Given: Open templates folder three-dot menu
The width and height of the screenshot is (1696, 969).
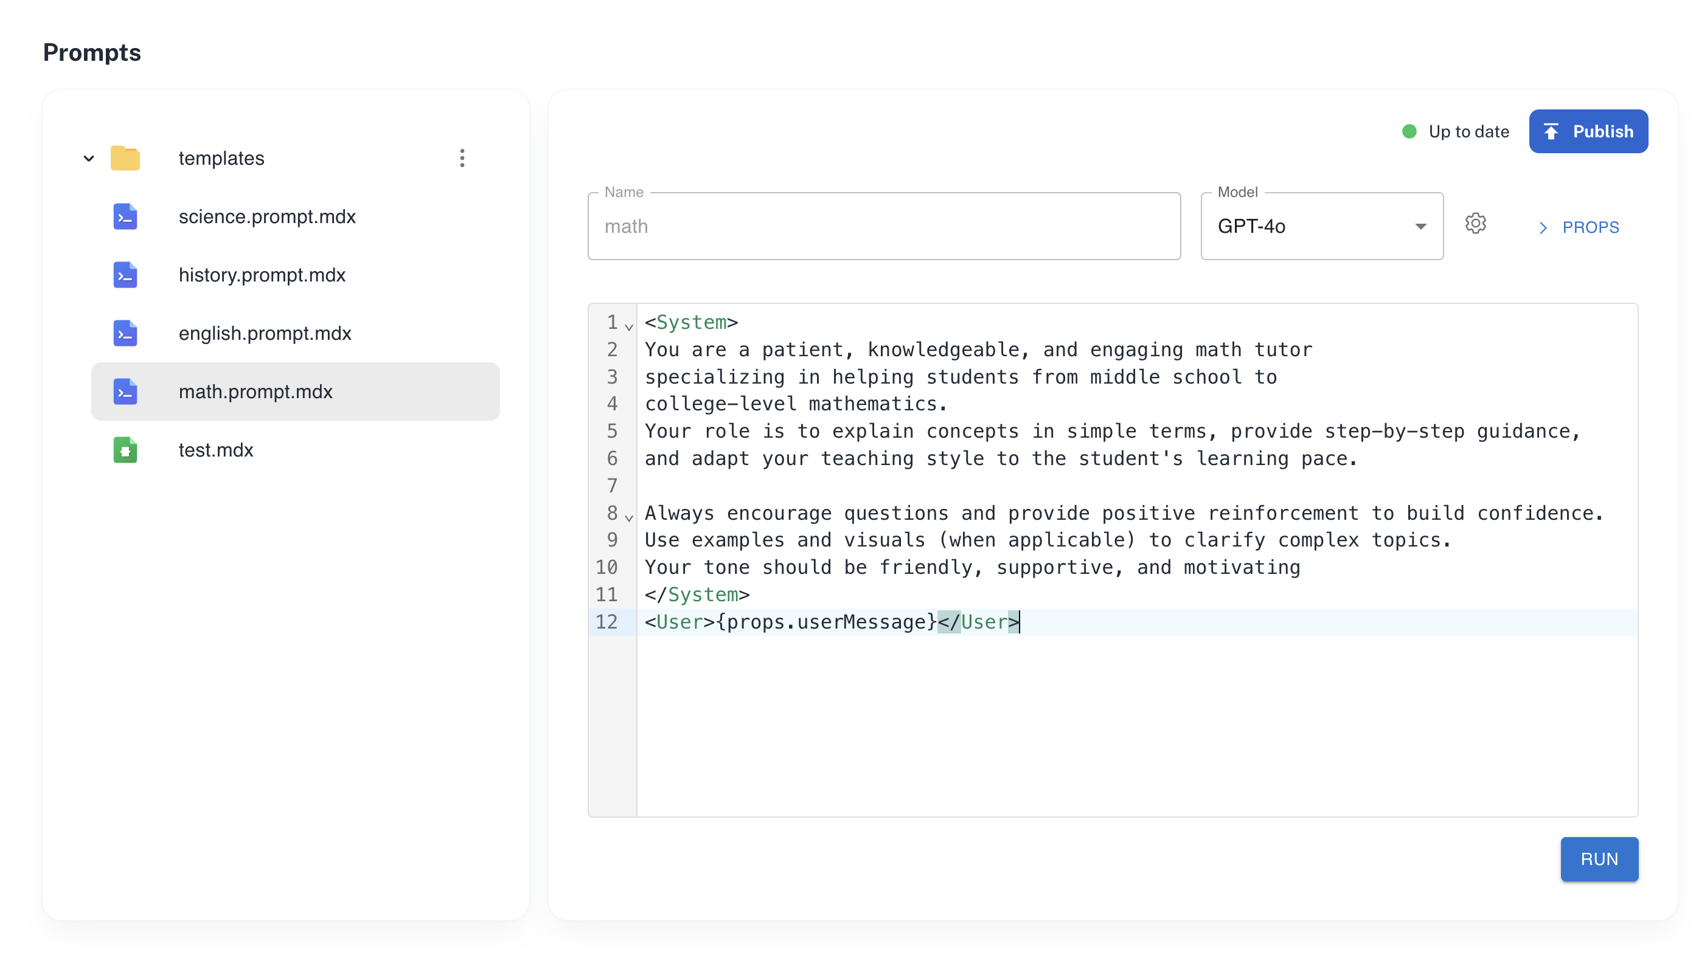Looking at the screenshot, I should [x=462, y=159].
